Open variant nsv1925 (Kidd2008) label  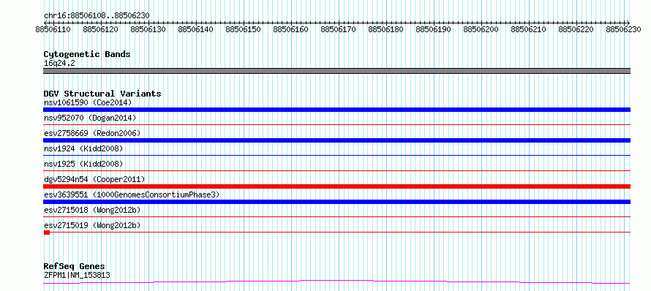pyautogui.click(x=83, y=164)
